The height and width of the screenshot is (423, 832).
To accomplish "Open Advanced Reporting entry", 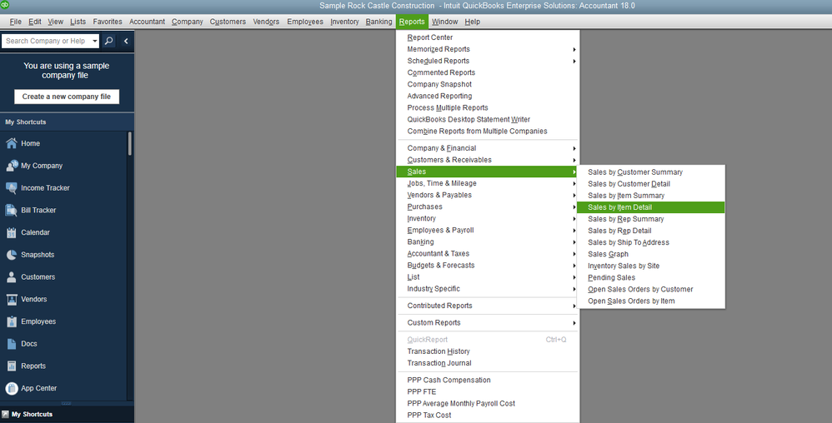I will 488,96.
